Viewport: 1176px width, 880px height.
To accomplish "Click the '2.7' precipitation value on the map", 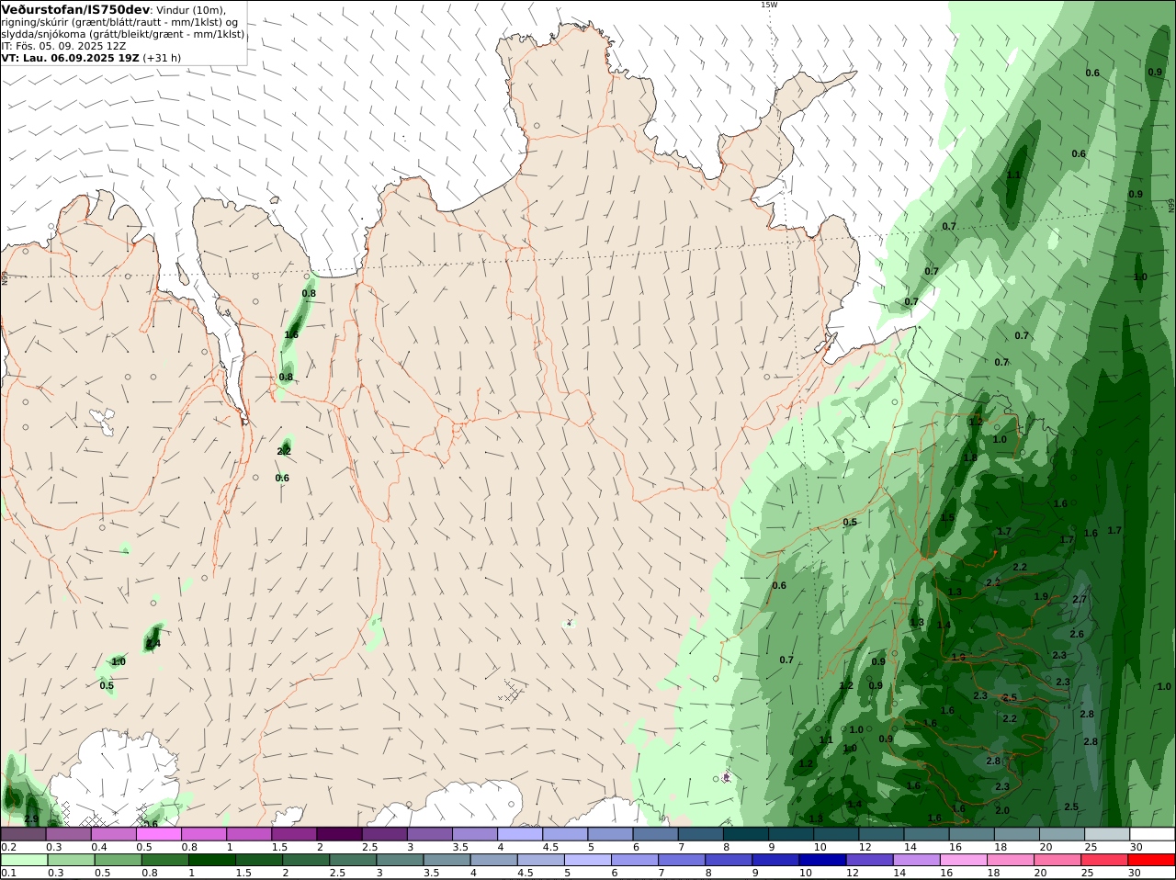I will [x=1080, y=600].
